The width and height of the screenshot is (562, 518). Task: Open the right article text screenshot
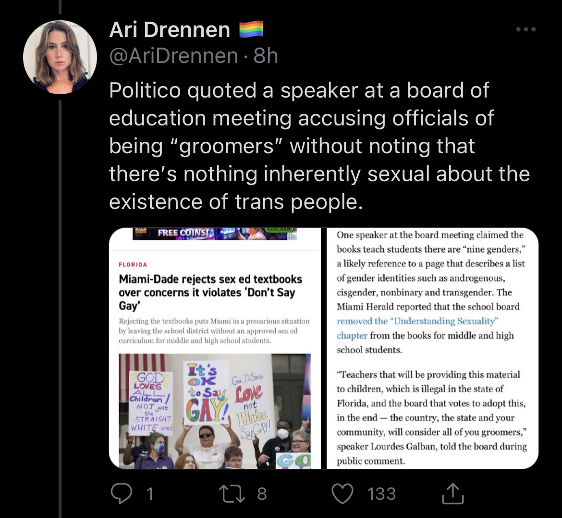pyautogui.click(x=432, y=348)
